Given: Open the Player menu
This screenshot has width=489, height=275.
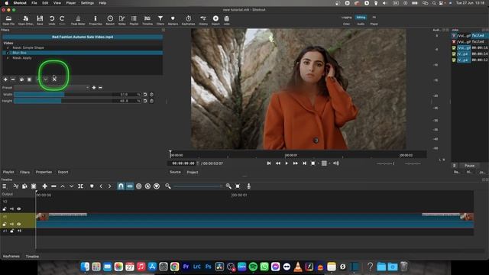Looking at the screenshot, I should coord(71,3).
